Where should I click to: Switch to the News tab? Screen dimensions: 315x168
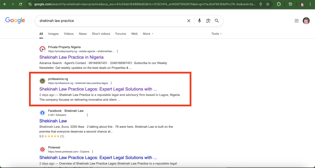[83, 34]
